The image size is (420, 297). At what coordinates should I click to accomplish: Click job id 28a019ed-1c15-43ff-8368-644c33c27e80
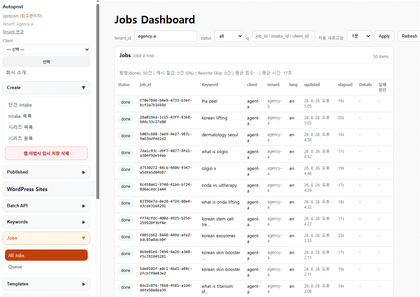[x=166, y=119]
